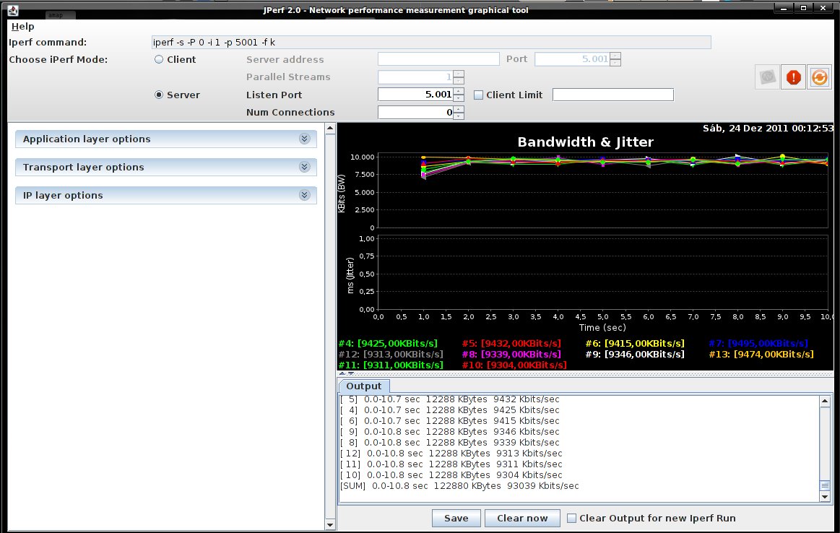Click the output pane scroll up arrow
Viewport: 840px width, 533px height.
[825, 401]
